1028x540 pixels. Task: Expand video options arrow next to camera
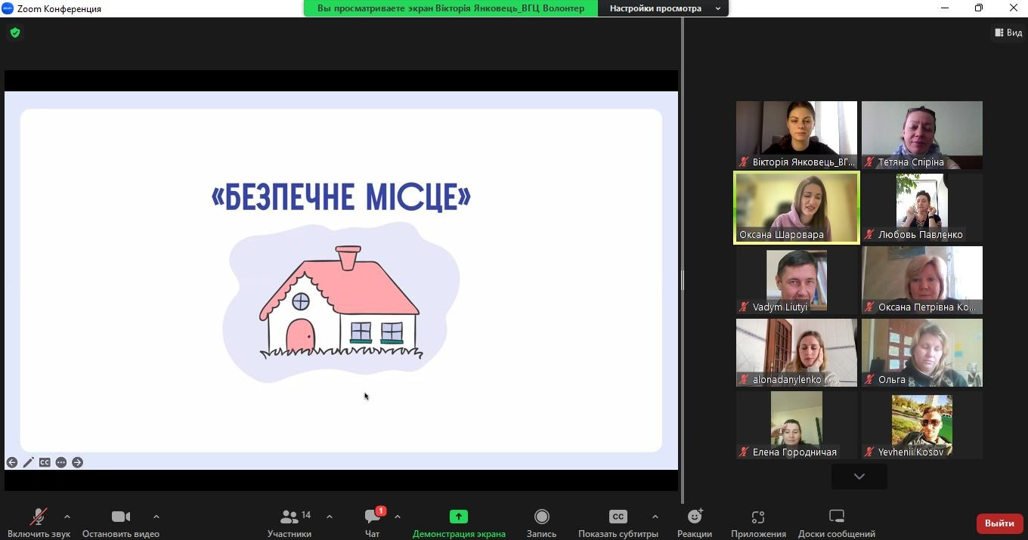(x=156, y=517)
